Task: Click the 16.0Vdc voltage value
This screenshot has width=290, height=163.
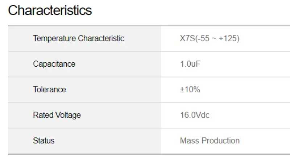Action: click(195, 115)
